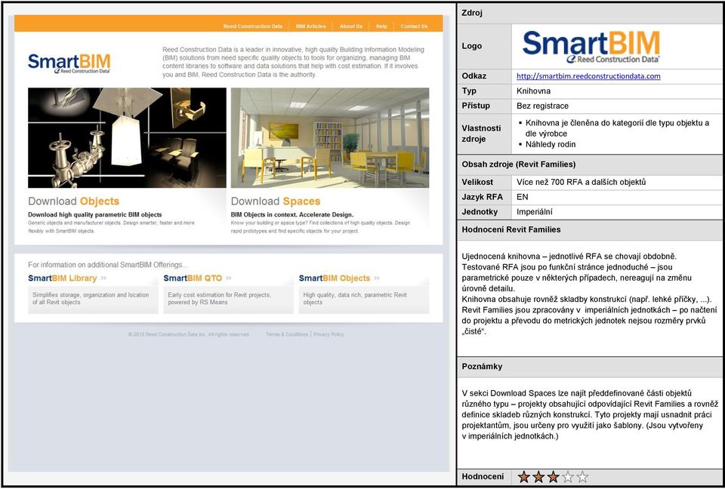
Task: Open the smartbim.reedconstructiondata.com hyperlink
Action: click(x=588, y=76)
